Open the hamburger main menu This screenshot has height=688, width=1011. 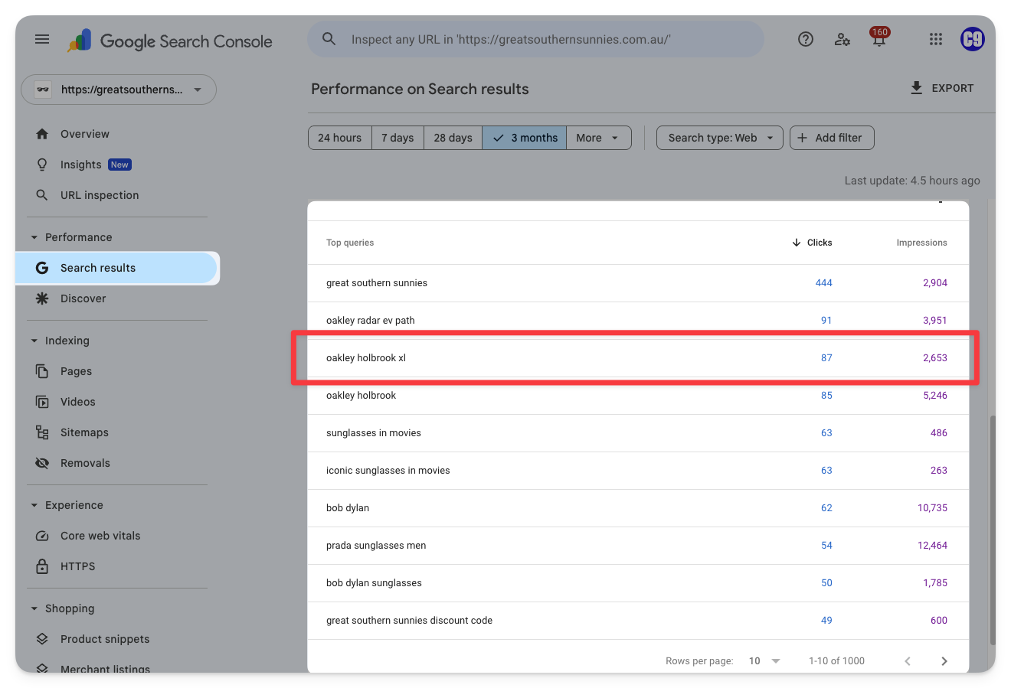pos(42,40)
